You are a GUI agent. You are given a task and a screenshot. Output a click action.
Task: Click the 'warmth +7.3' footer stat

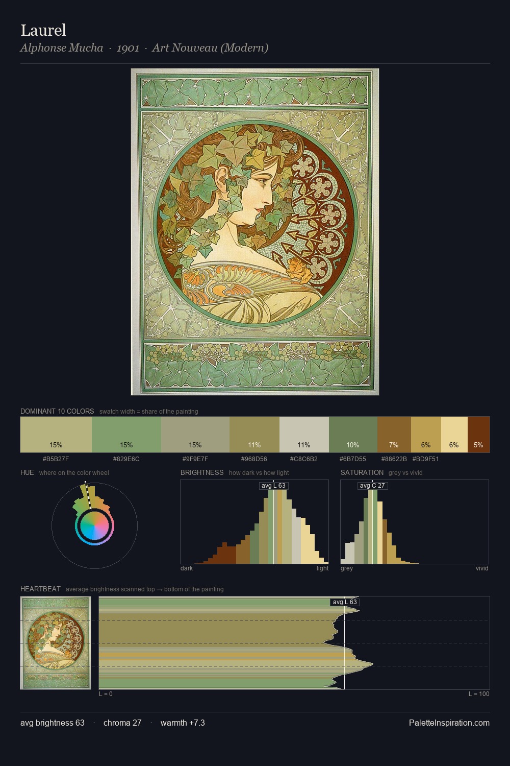click(183, 723)
